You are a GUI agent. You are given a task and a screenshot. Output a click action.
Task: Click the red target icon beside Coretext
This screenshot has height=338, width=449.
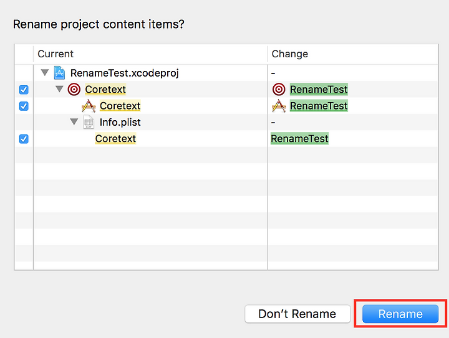click(74, 90)
